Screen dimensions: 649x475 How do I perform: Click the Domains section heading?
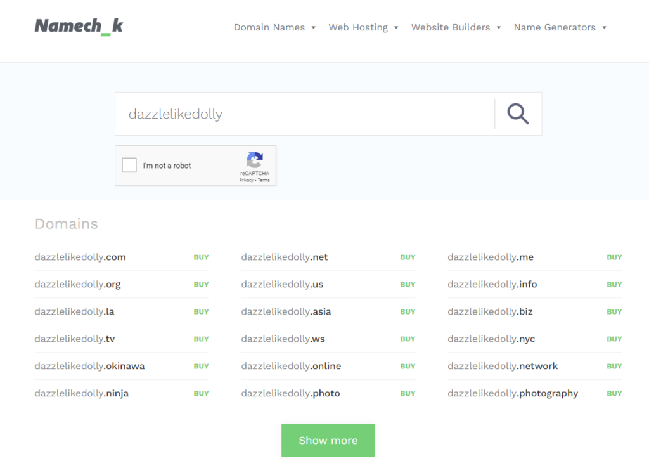66,224
